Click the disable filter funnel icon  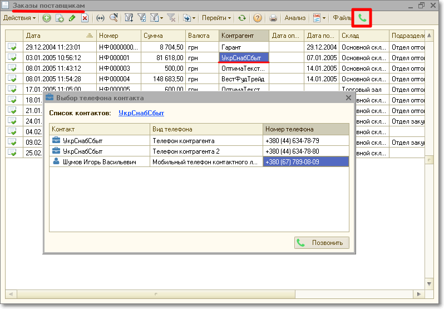[171, 18]
